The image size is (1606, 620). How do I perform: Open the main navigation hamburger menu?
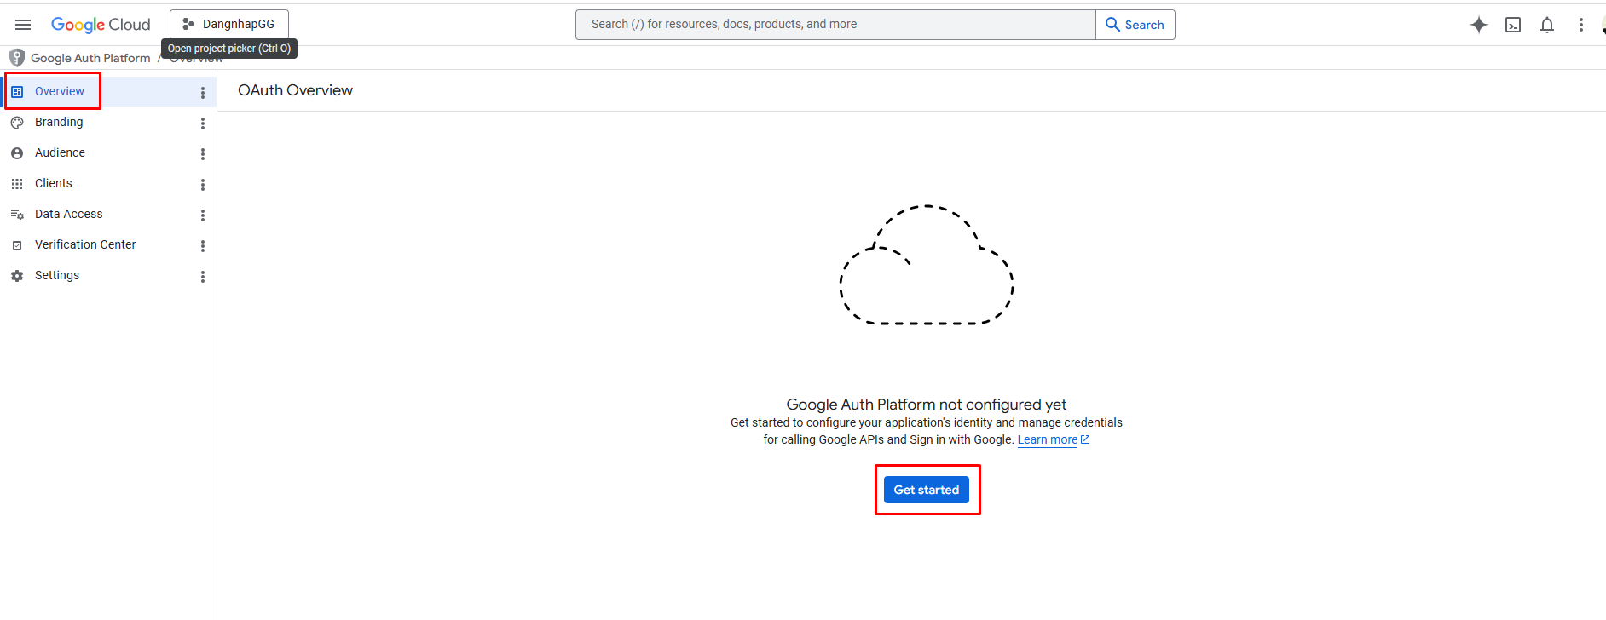click(x=23, y=25)
